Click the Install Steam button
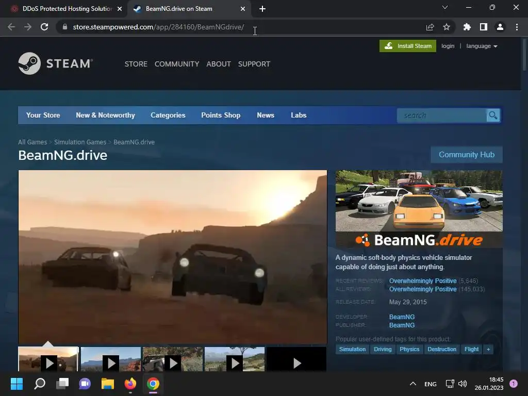The width and height of the screenshot is (528, 396). [408, 46]
